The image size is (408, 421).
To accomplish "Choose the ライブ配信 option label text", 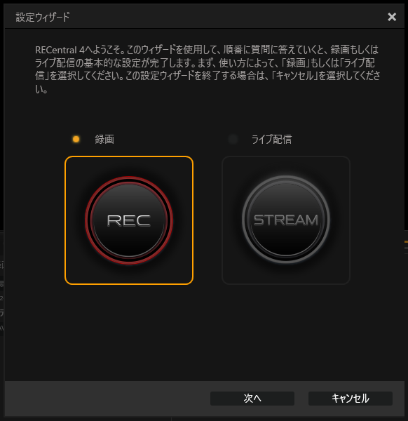I will [271, 139].
